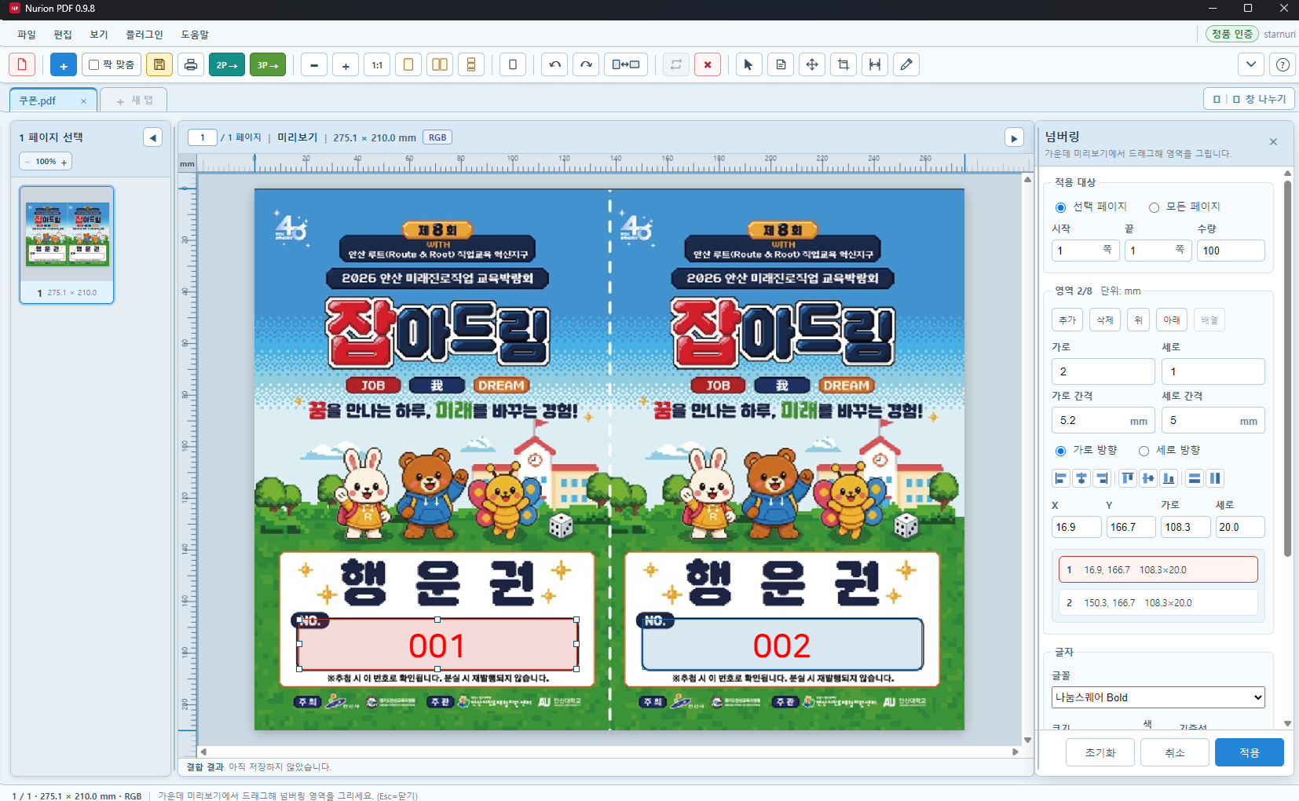Select the crop tool icon
1299x801 pixels.
pos(843,64)
